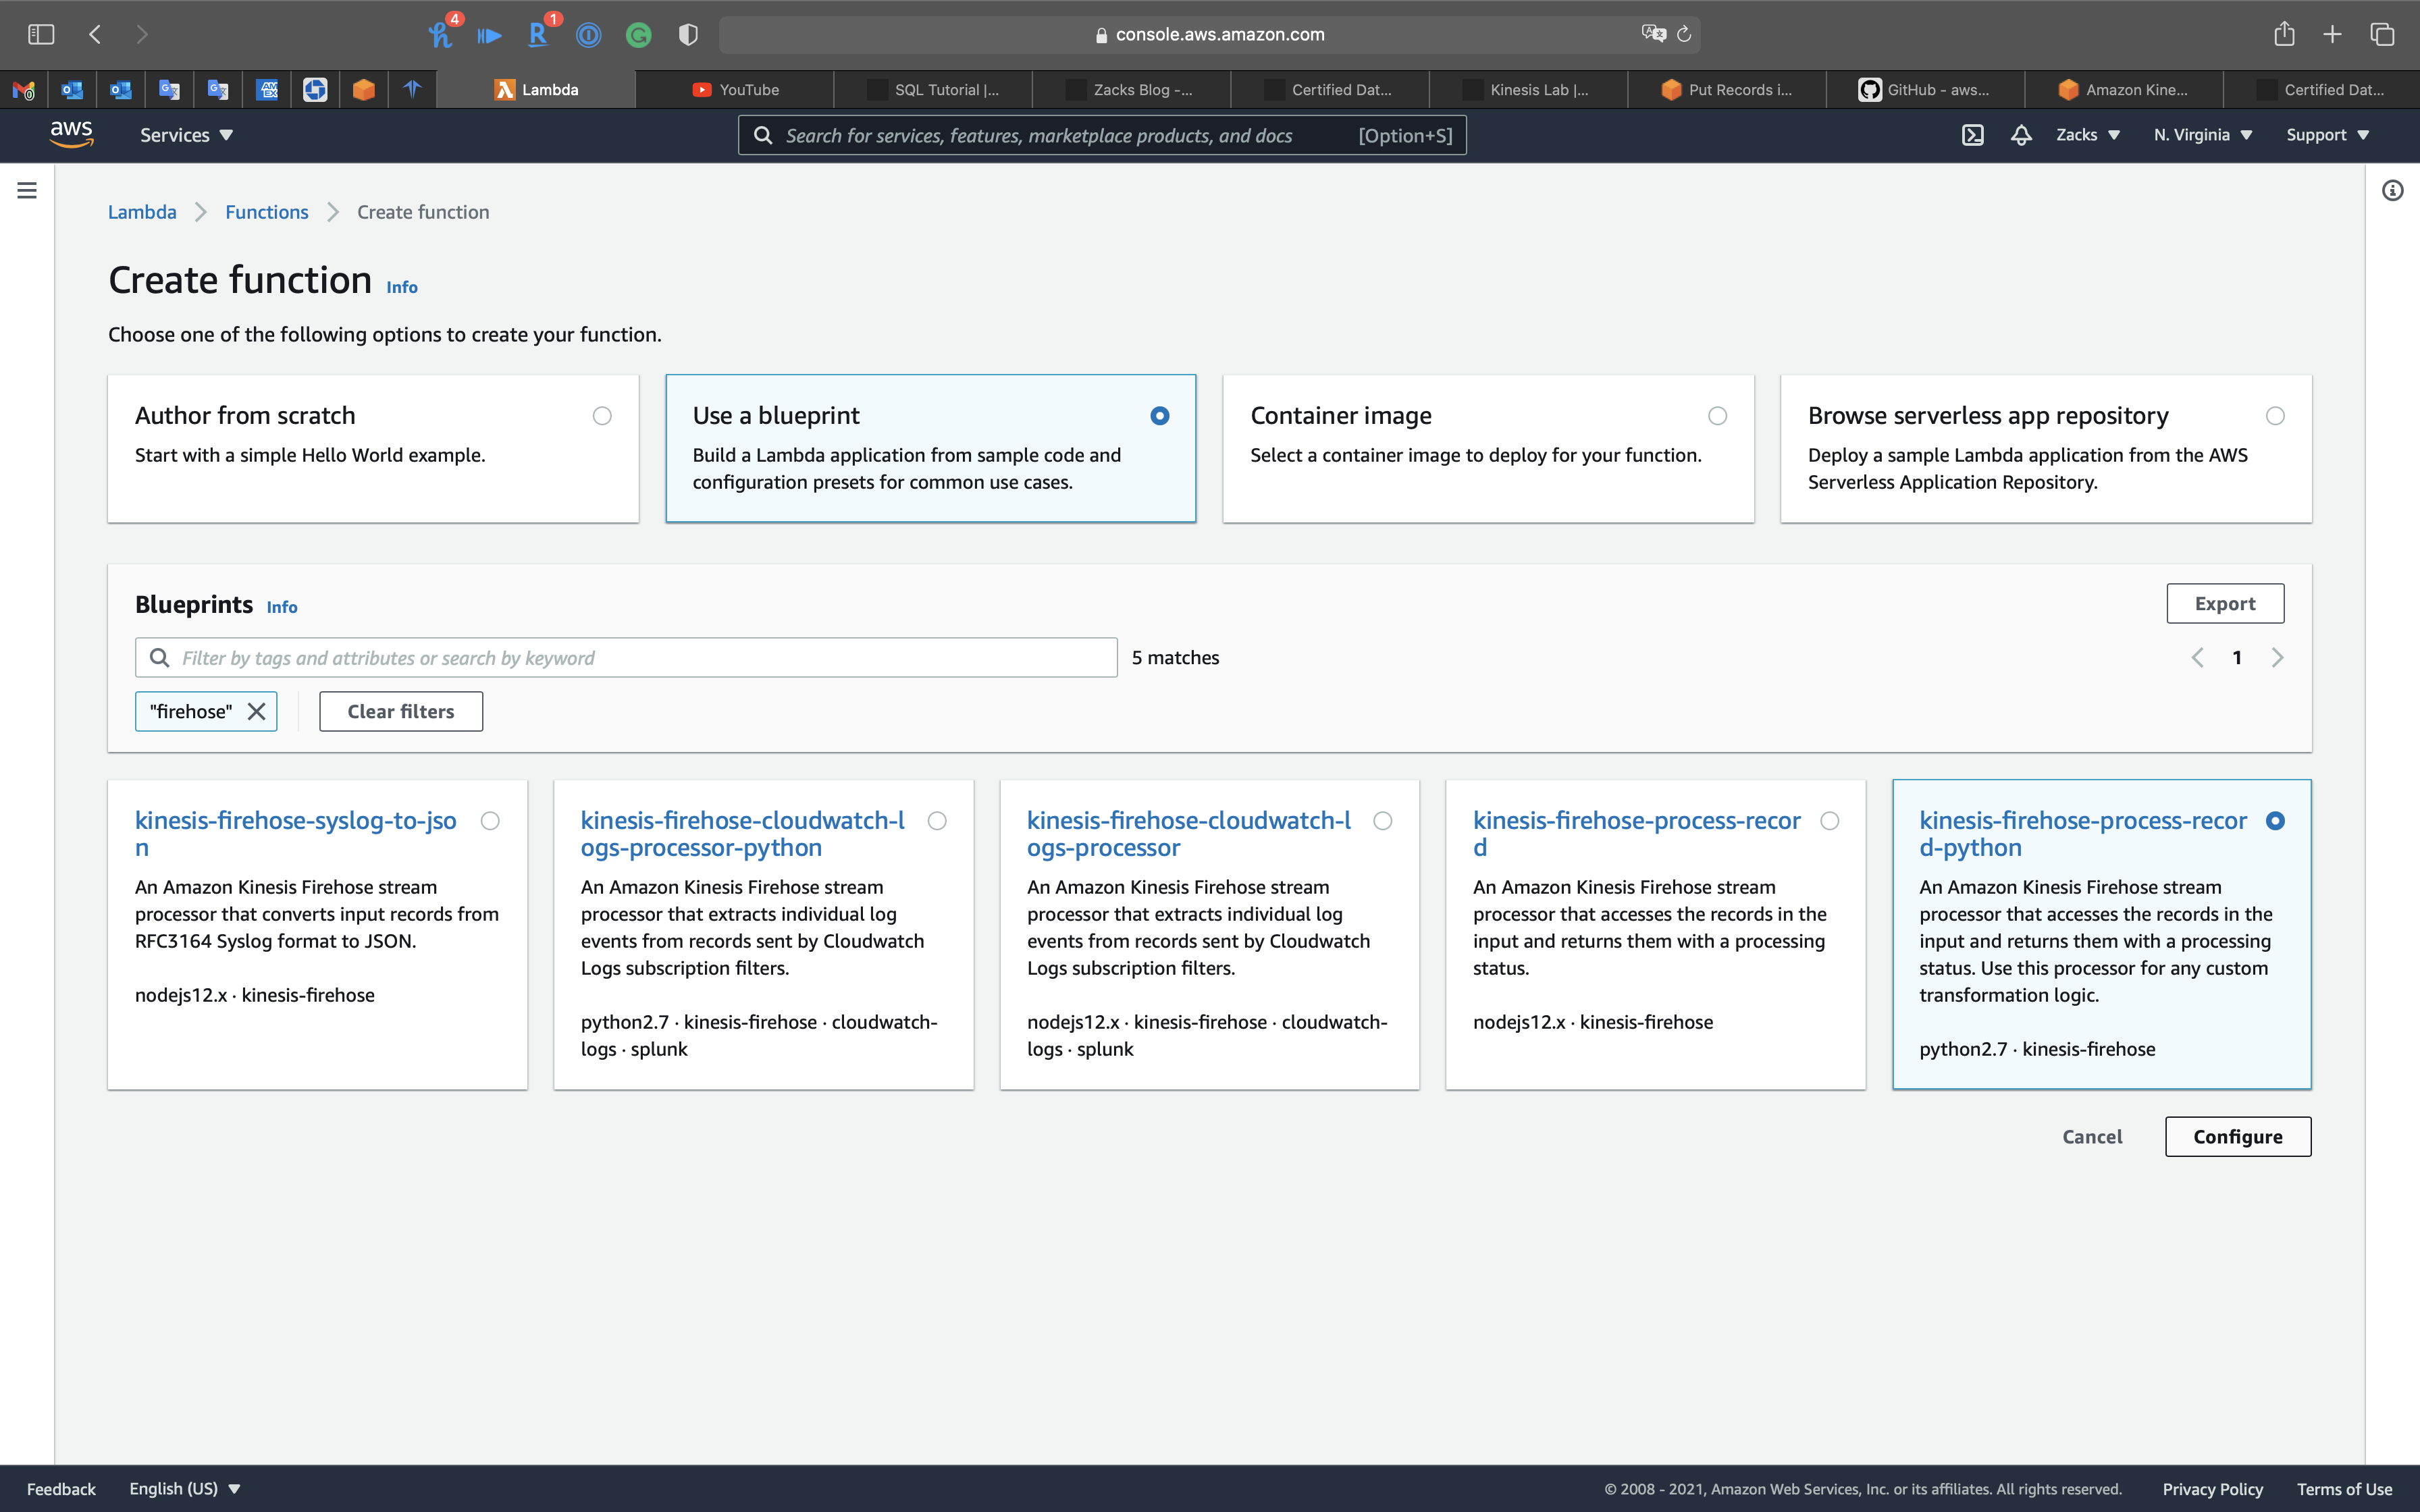Click the info circle panel icon
The image size is (2420, 1512).
(2392, 190)
